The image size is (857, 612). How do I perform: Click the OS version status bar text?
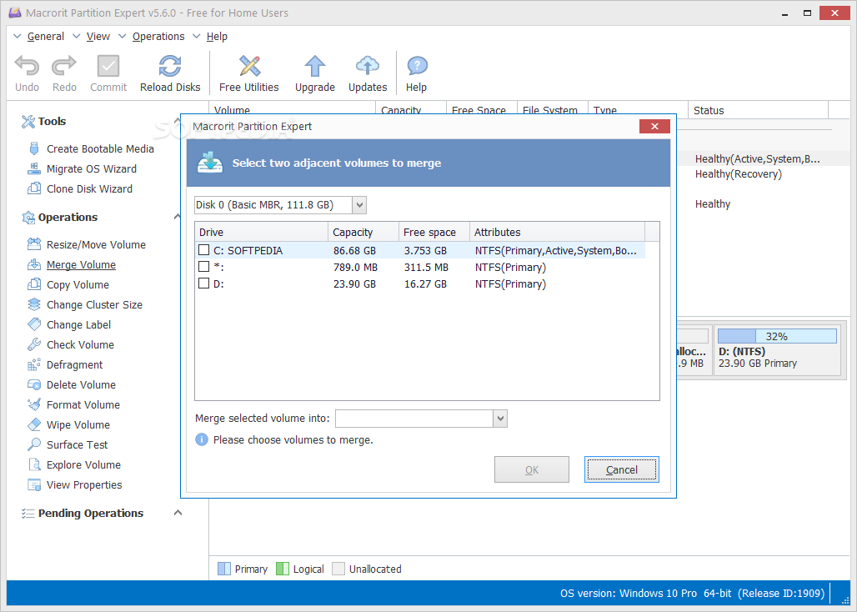point(692,594)
